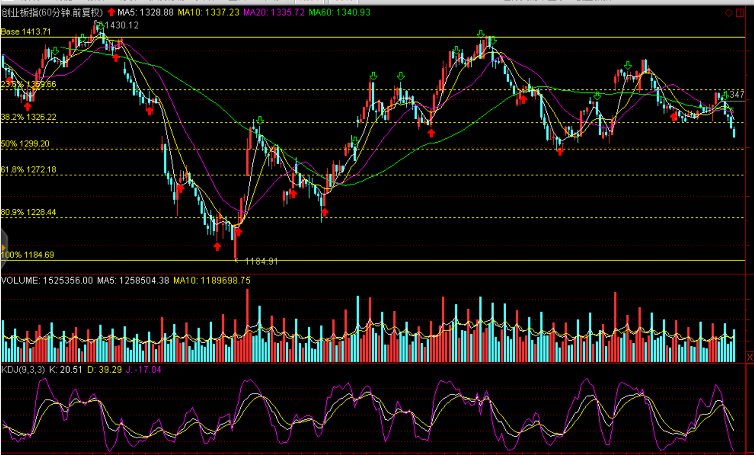This screenshot has height=455, width=754.
Task: Select the 创业板指 (60分钟.前复权) chart title
Action: click(x=52, y=12)
